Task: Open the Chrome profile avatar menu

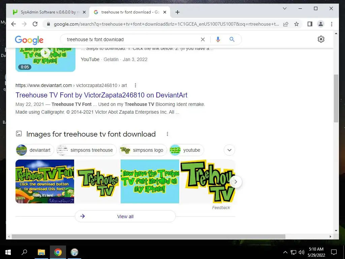Action: tap(321, 24)
